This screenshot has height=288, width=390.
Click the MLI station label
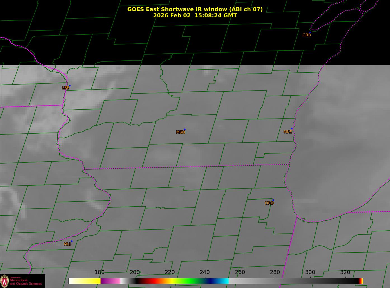67,244
